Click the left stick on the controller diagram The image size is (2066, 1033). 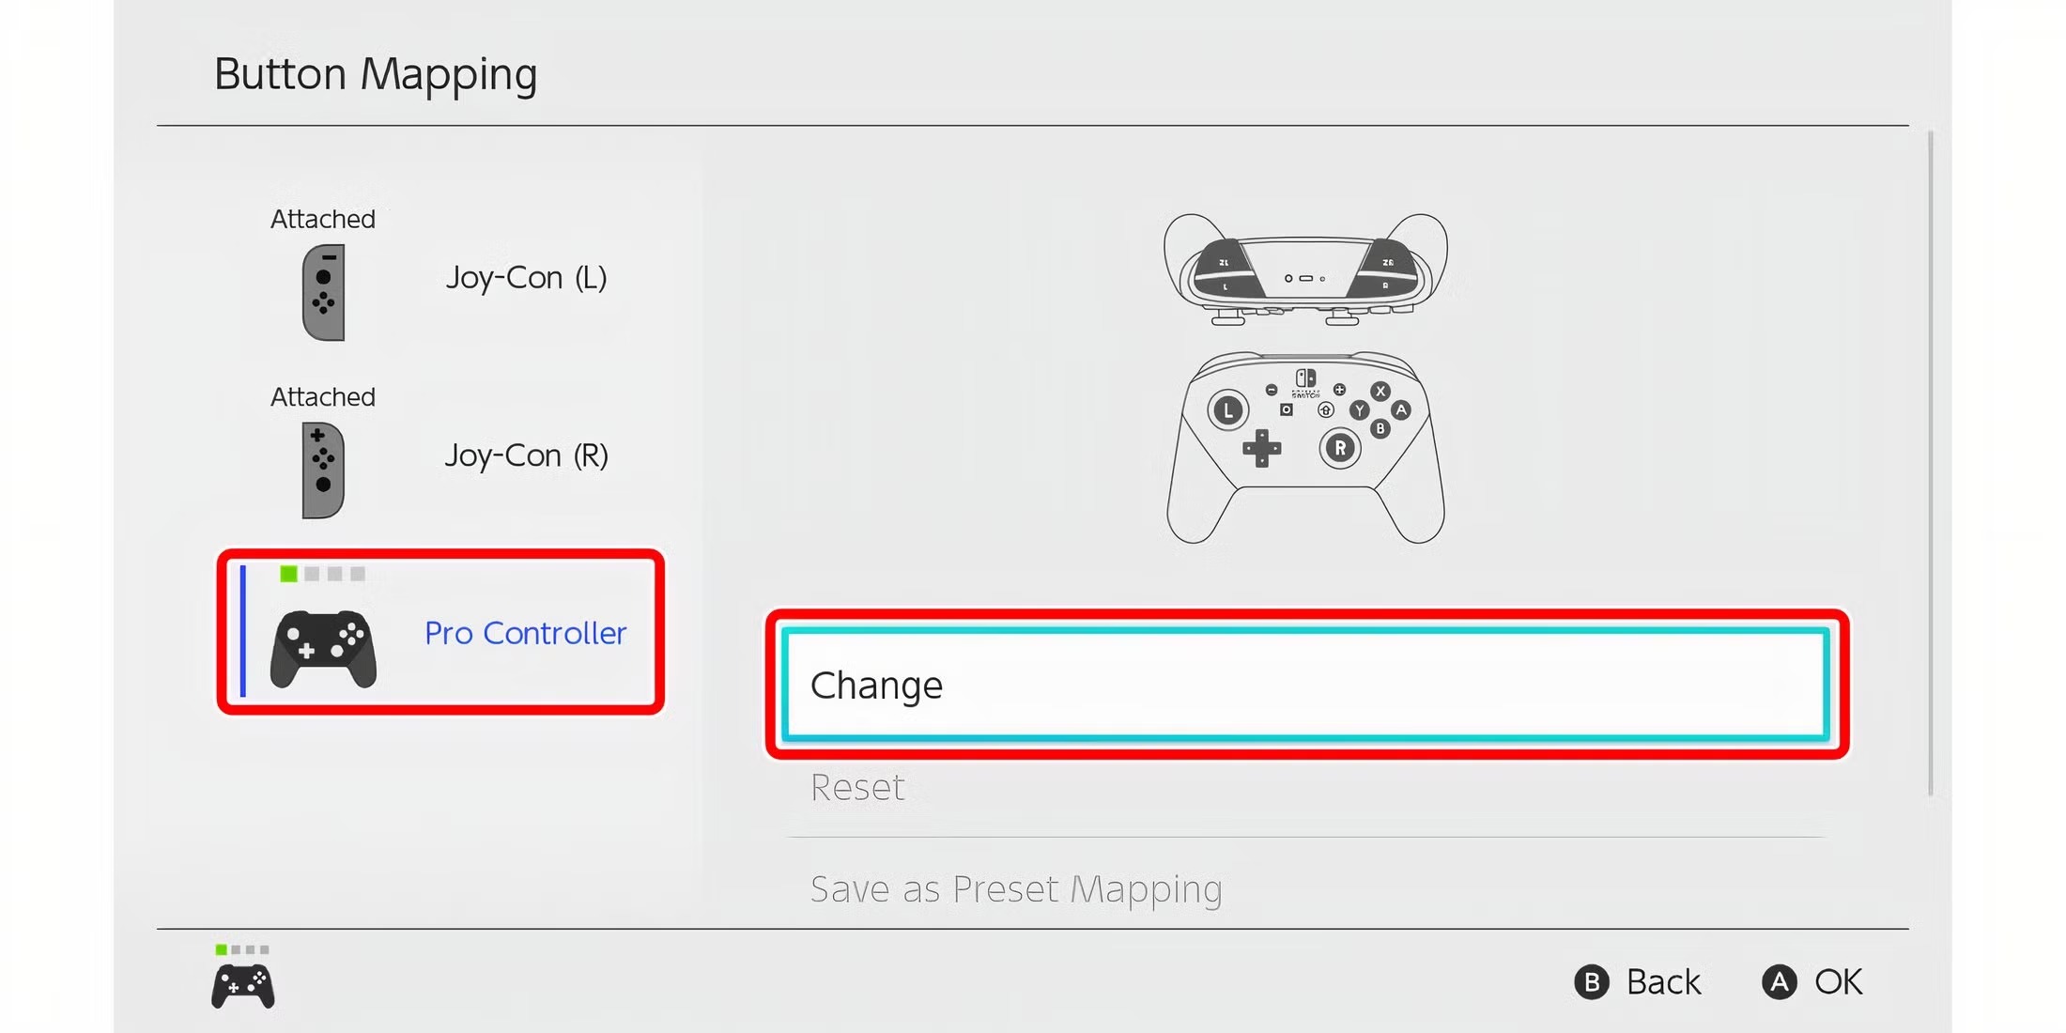coord(1227,410)
